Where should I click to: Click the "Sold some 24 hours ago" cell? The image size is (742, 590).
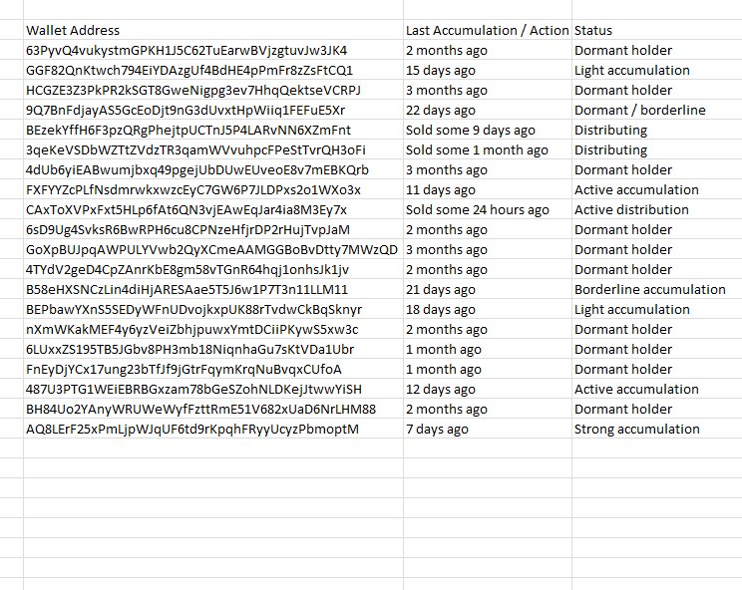tap(478, 210)
